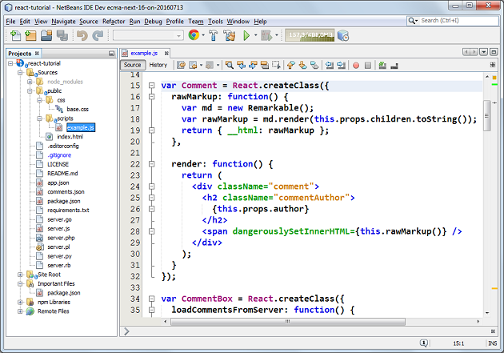The height and width of the screenshot is (353, 504).
Task: Open the project configuration dropdown
Action: [146, 35]
